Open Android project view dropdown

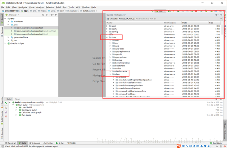(12, 15)
